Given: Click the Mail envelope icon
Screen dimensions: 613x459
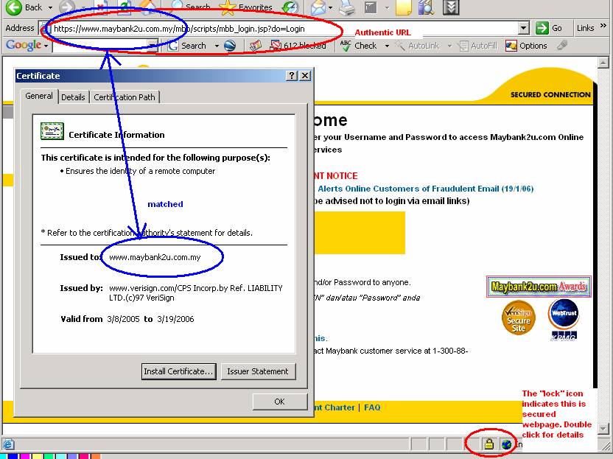Looking at the screenshot, I should pyautogui.click(x=318, y=7).
